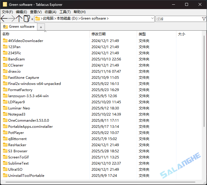Click the FastStone Capture folder icon
The width and height of the screenshot is (207, 185).
[5, 77]
